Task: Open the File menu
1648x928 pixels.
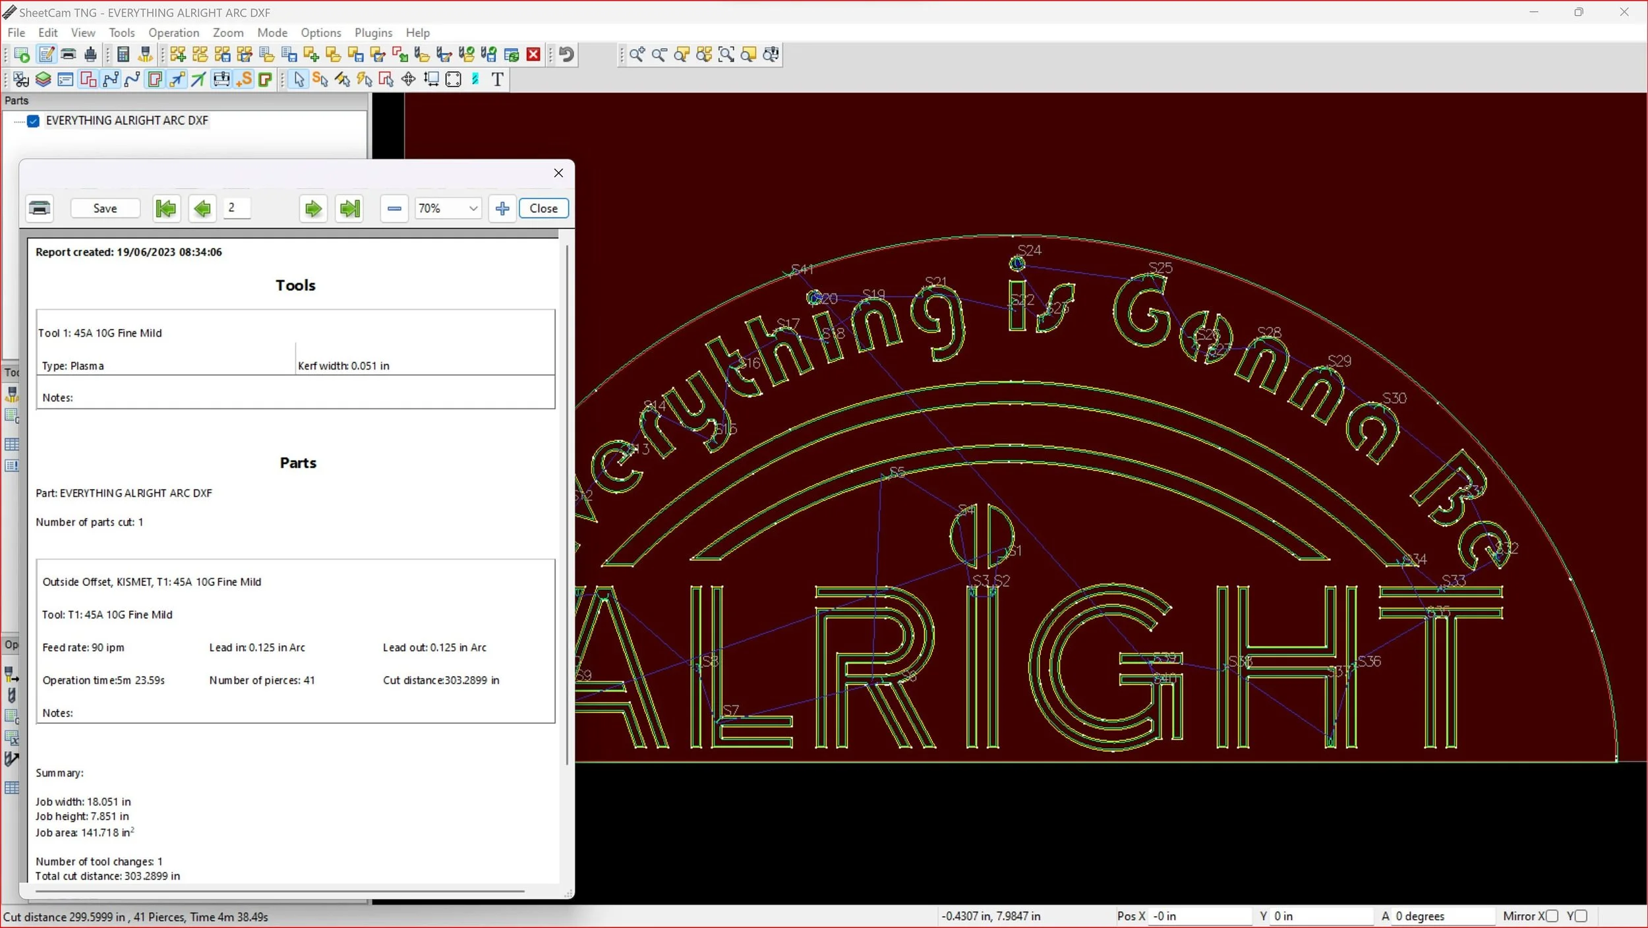Action: tap(16, 32)
